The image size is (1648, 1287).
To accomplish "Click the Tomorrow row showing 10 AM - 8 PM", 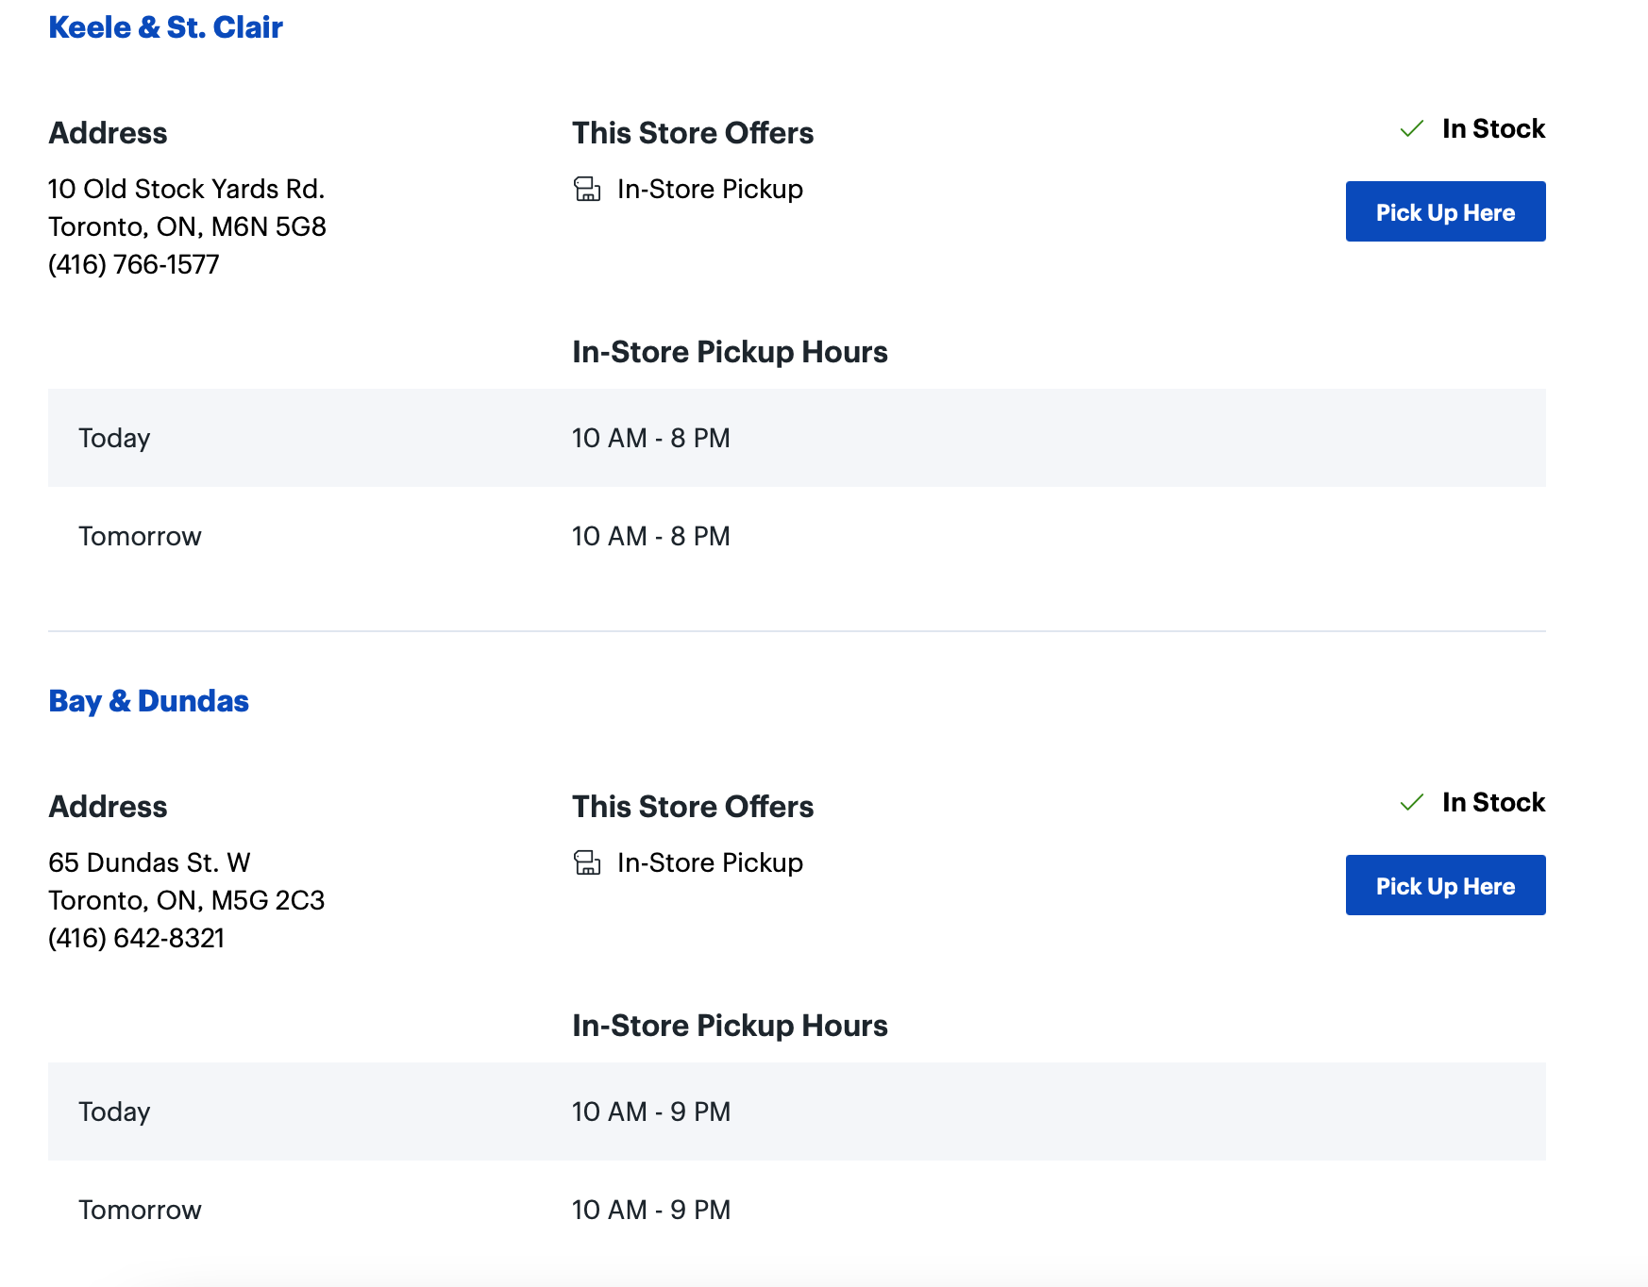I will [x=797, y=536].
